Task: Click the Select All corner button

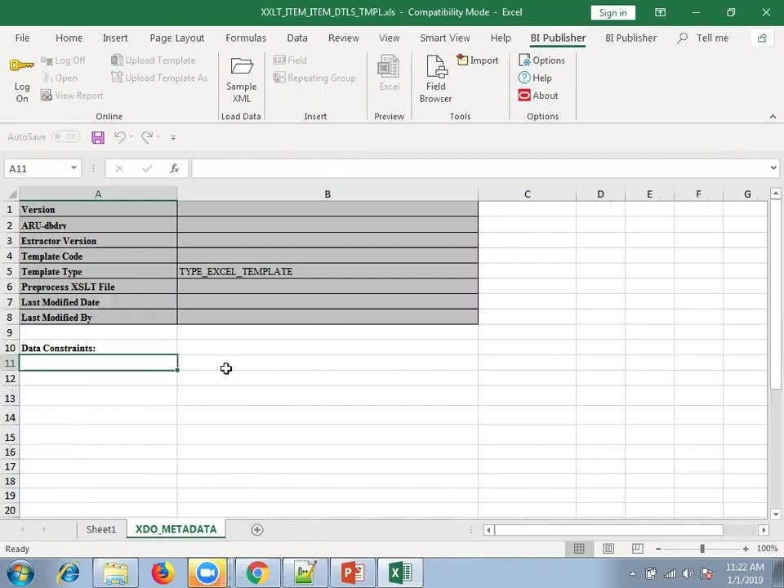Action: click(x=10, y=194)
